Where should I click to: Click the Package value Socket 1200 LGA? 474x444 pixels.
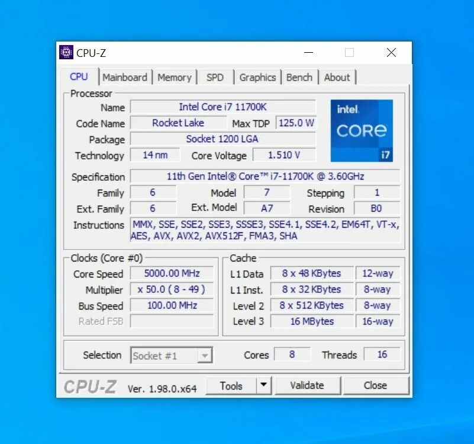pyautogui.click(x=223, y=139)
